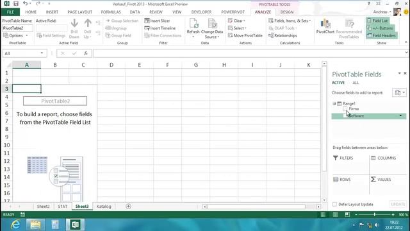Open the Software field dropdown arrow
Viewport: 410px width, 231px height.
coord(400,116)
